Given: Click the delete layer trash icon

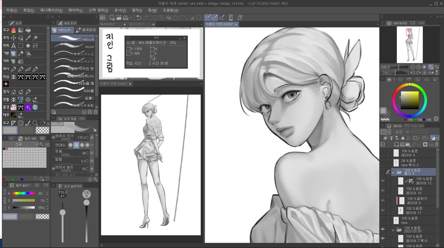Looking at the screenshot, I should [x=436, y=144].
